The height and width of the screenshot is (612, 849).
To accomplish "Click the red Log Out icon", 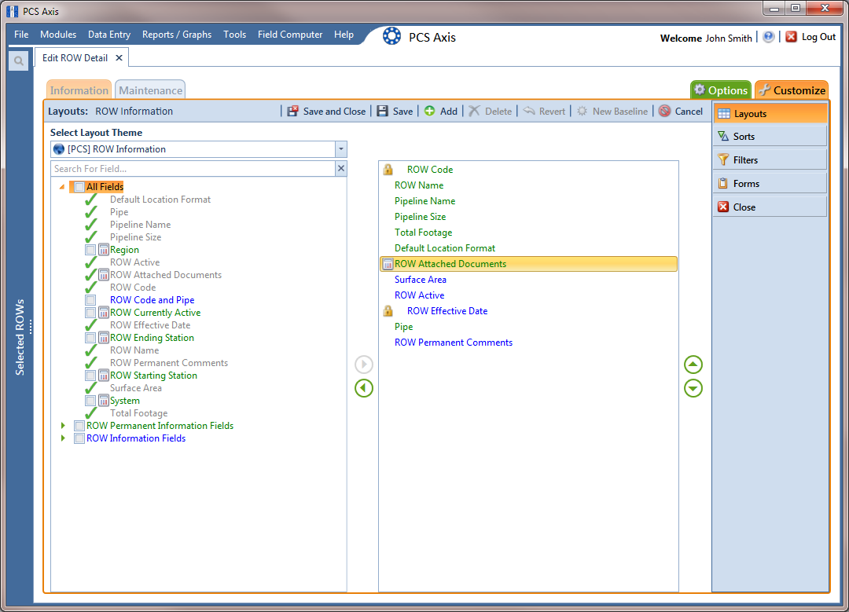I will point(791,37).
